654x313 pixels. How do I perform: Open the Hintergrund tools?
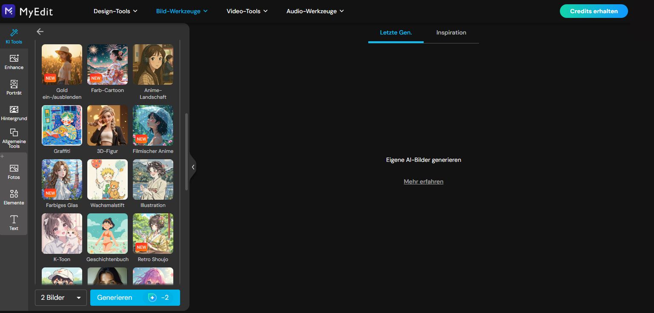tap(14, 113)
